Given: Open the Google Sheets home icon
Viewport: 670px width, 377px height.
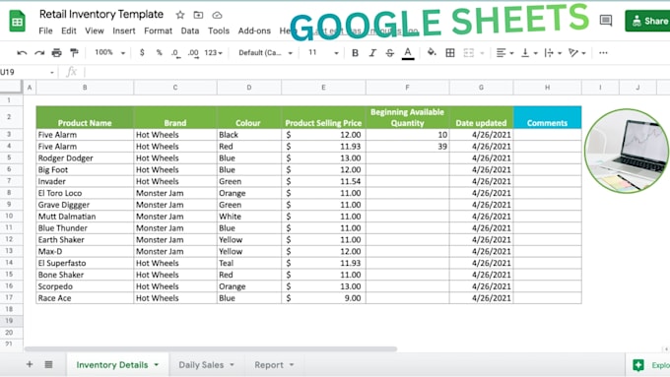Looking at the screenshot, I should tap(18, 21).
